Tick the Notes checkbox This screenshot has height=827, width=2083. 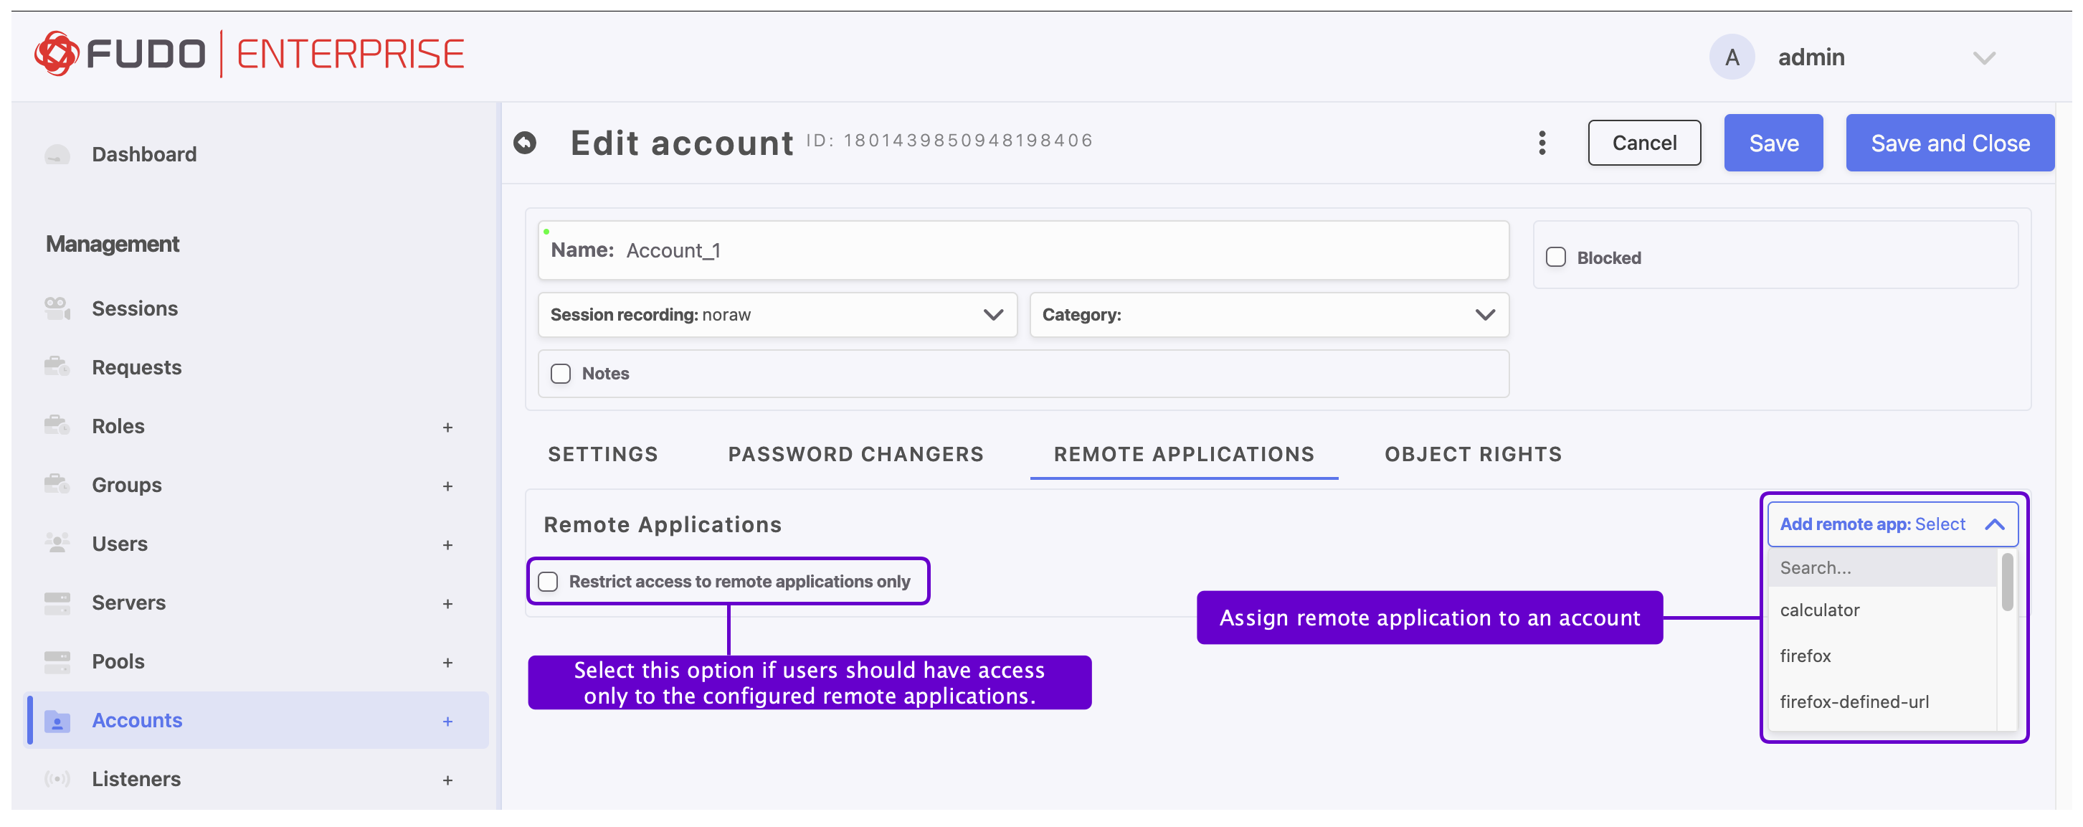(561, 373)
